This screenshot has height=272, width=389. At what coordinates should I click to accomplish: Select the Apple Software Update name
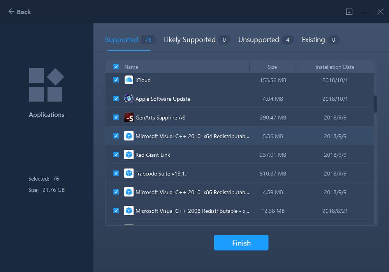pos(163,99)
